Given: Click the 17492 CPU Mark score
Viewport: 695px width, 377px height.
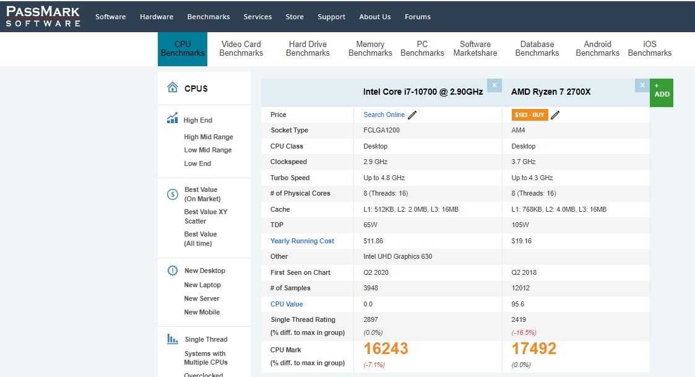Looking at the screenshot, I should coord(533,349).
